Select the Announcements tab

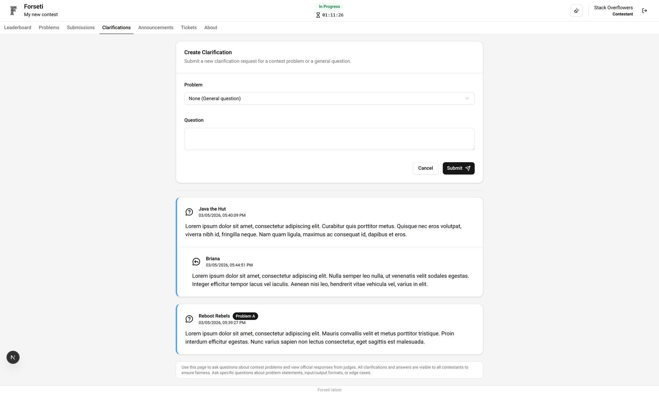point(155,27)
